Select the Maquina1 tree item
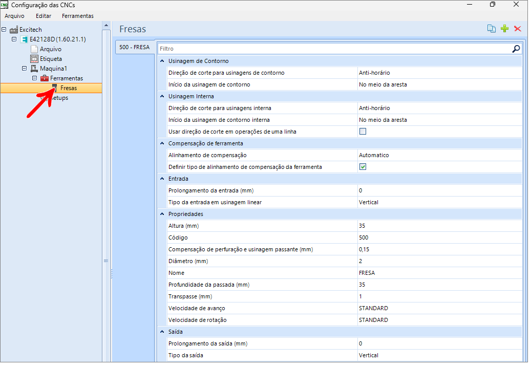Image resolution: width=531 pixels, height=368 pixels. [x=53, y=69]
